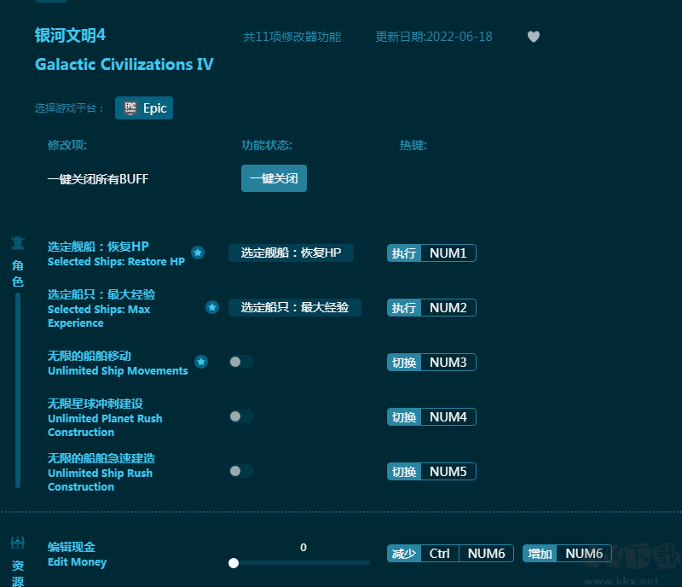Click the money value 0 above slider
The width and height of the screenshot is (682, 587).
point(303,548)
